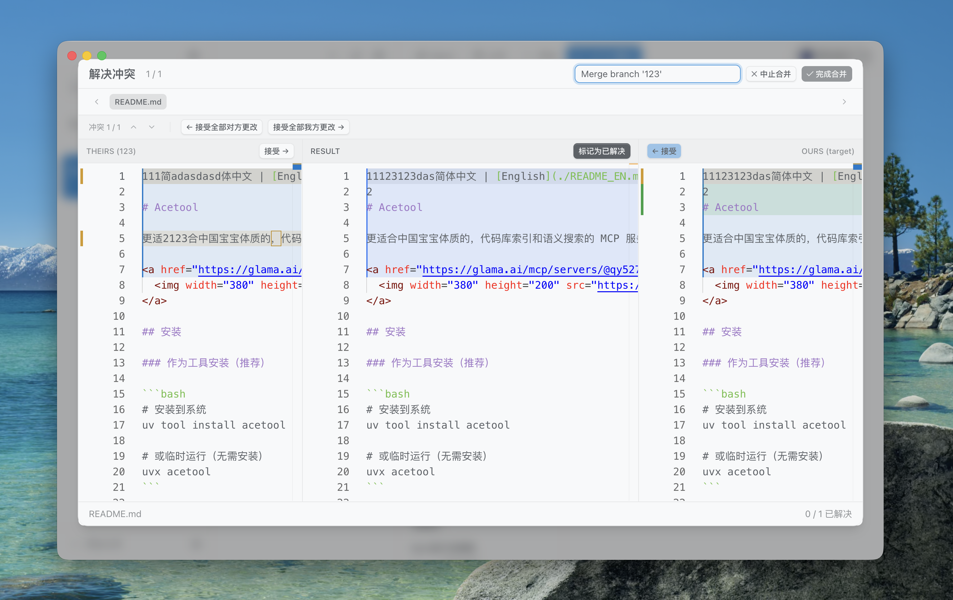Screen dimensions: 953x600
Task: Accept OURS target changes via the ← 接受 arrow
Action: point(664,151)
